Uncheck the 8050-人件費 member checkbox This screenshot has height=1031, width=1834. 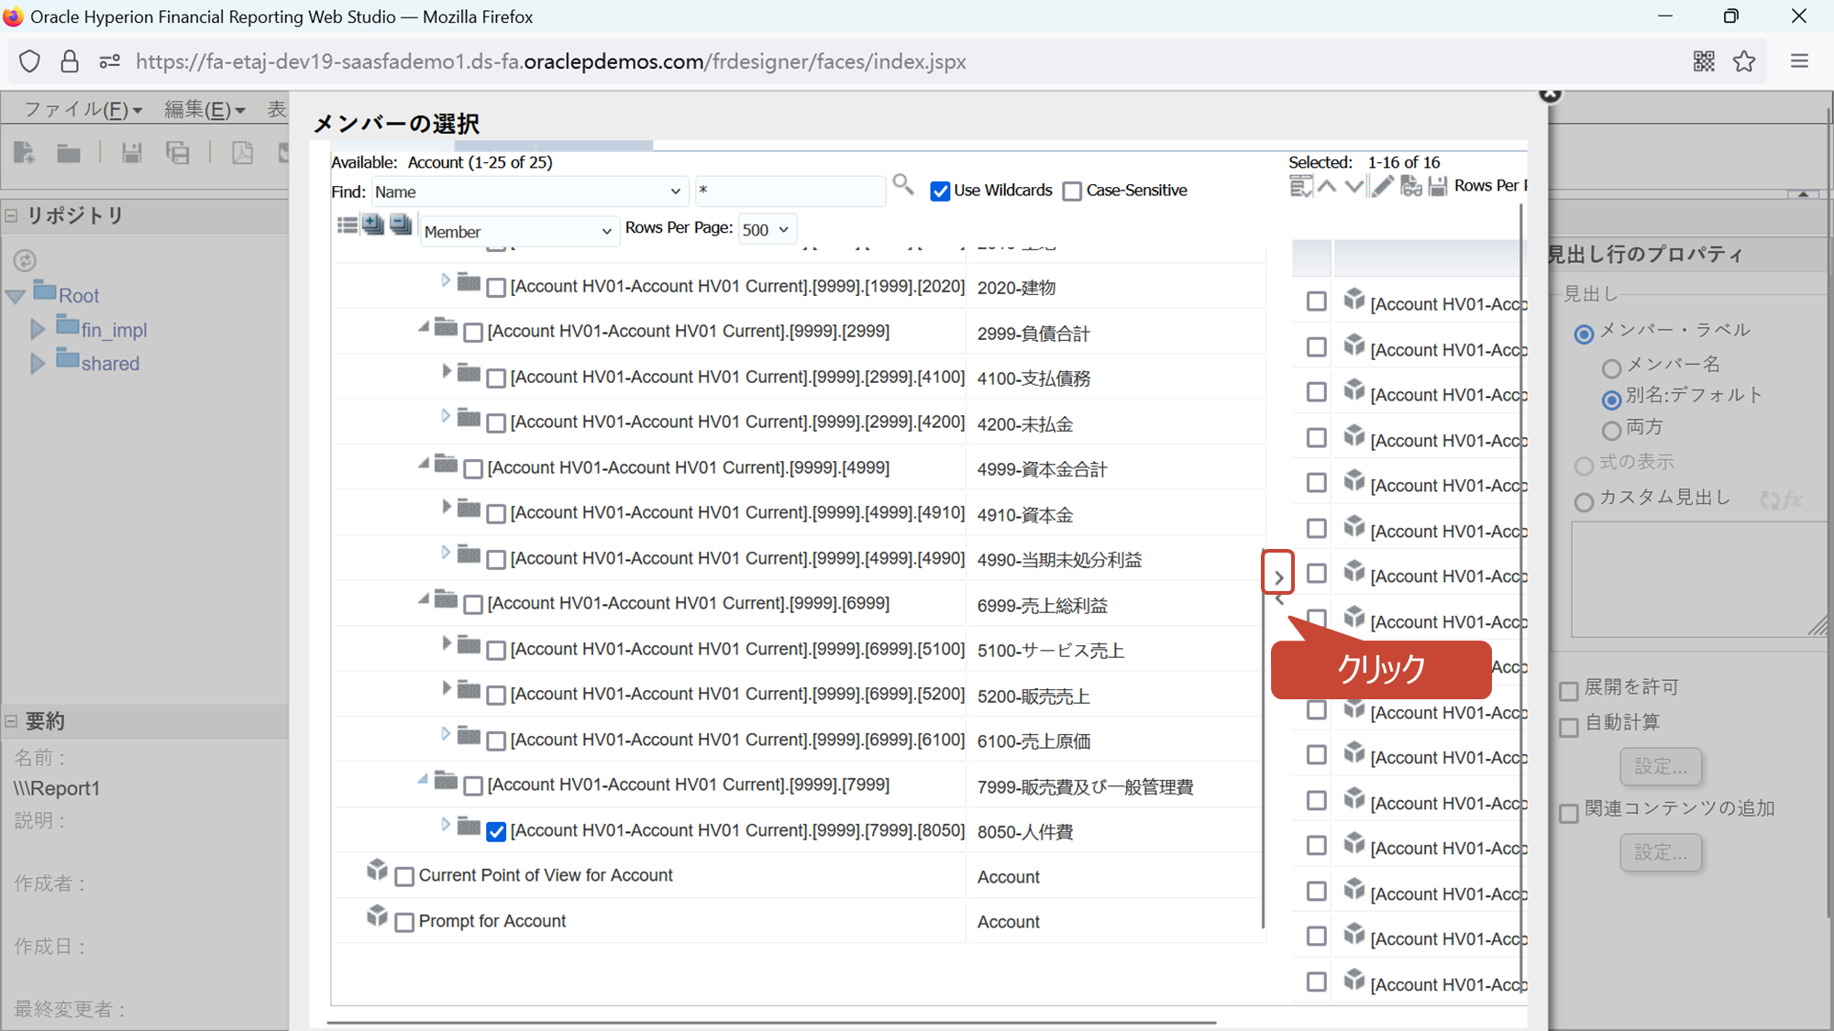pyautogui.click(x=496, y=832)
